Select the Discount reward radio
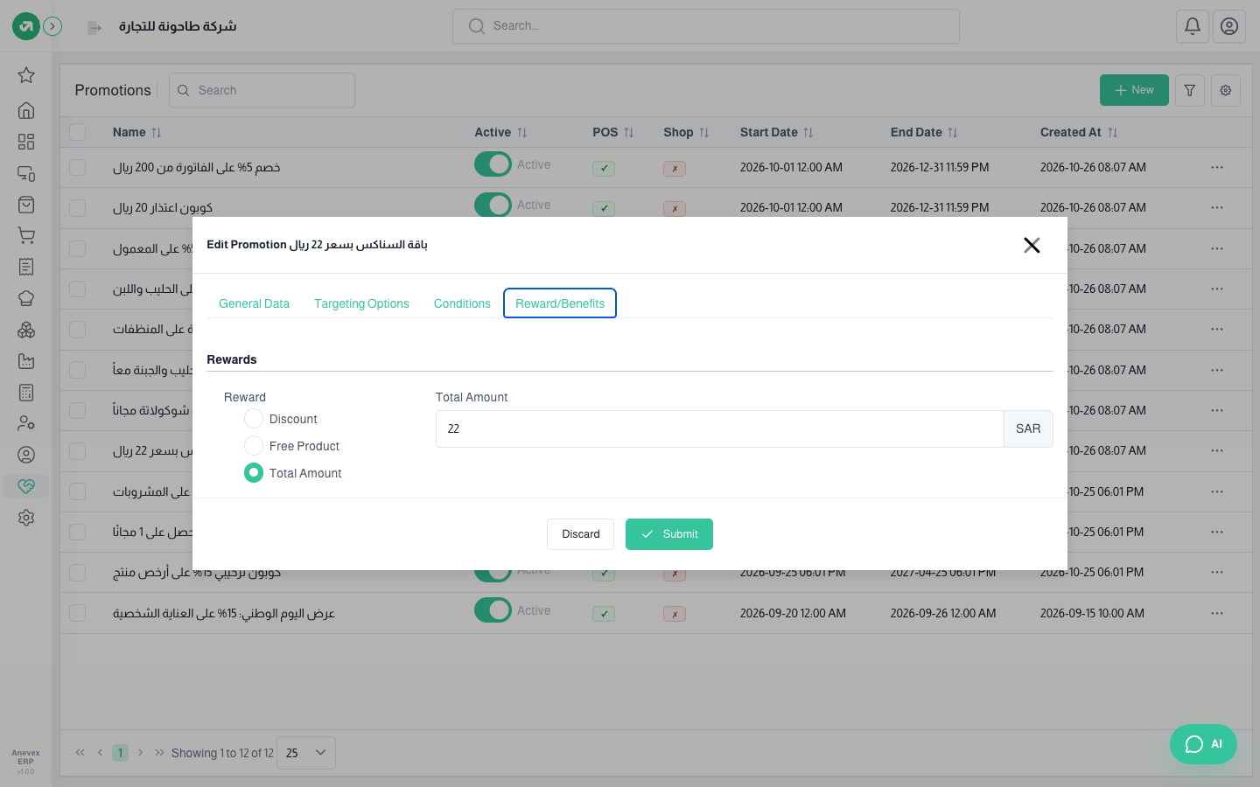 click(x=254, y=419)
